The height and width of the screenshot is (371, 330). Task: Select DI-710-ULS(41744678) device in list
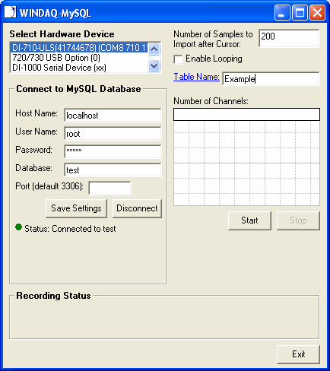tap(79, 48)
